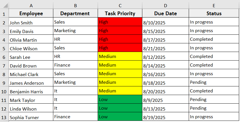Click Completed status for Sarah Lee
The image size is (240, 122).
(214, 57)
